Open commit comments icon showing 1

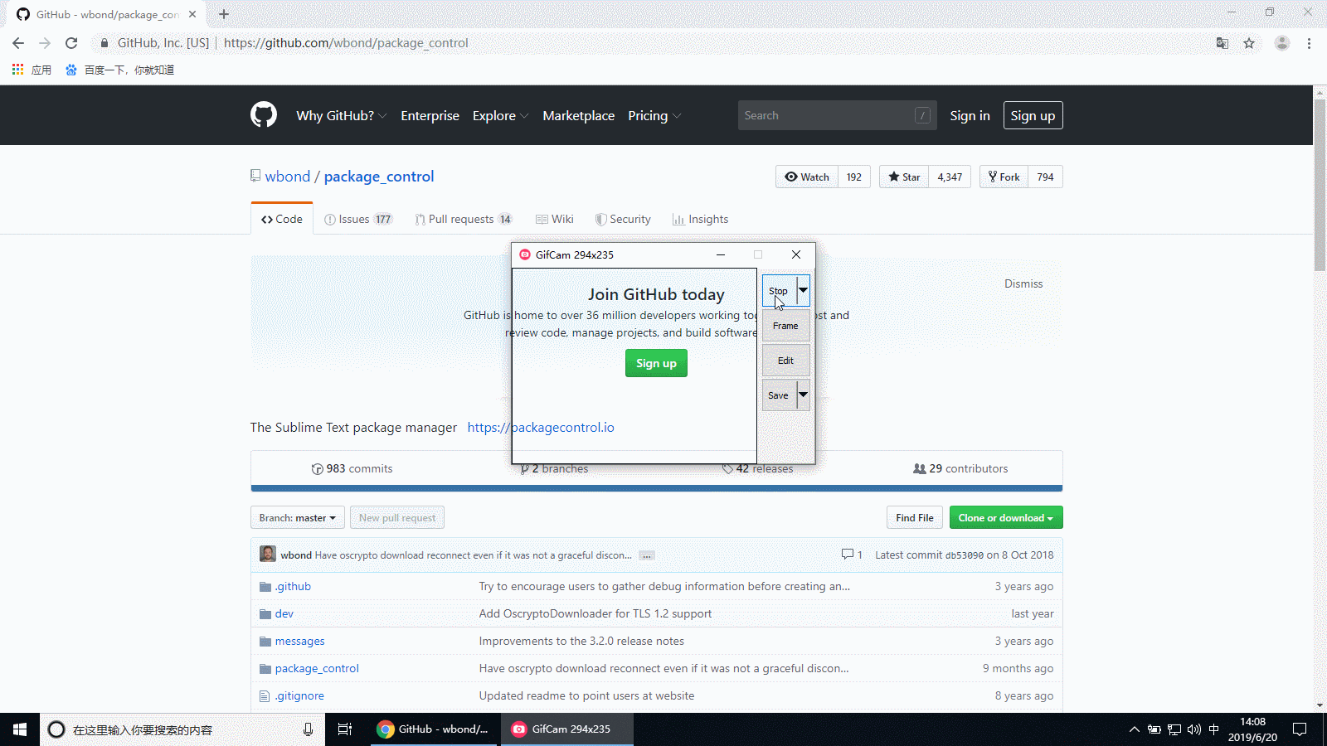click(x=852, y=555)
